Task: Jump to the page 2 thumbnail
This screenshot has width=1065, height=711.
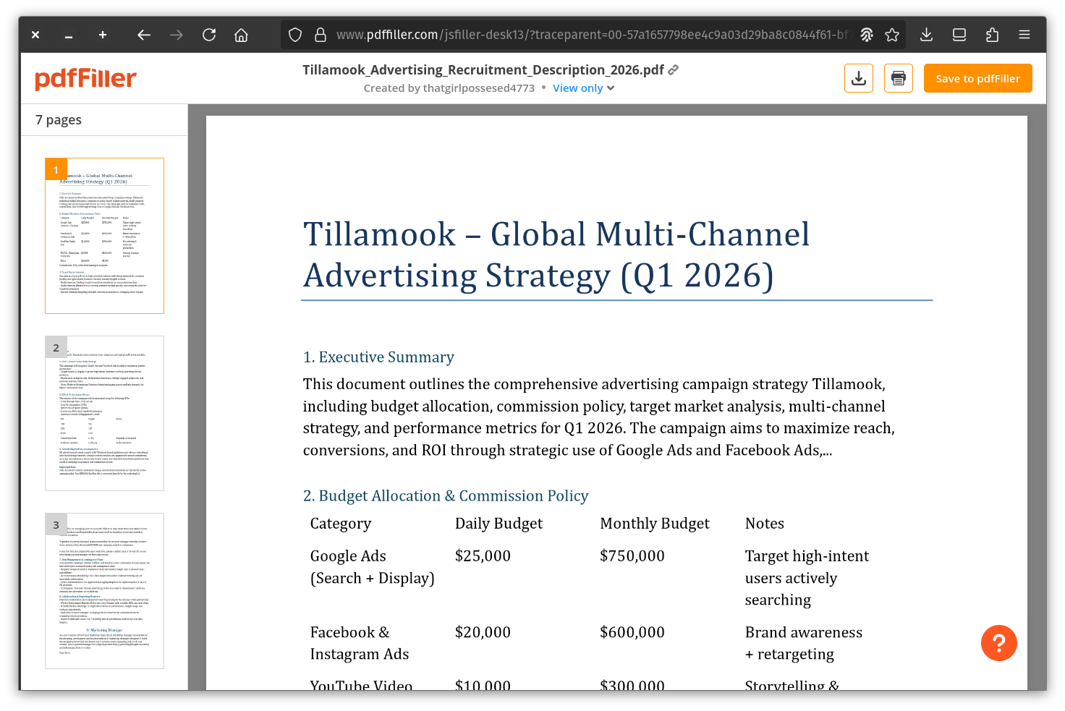Action: point(104,413)
